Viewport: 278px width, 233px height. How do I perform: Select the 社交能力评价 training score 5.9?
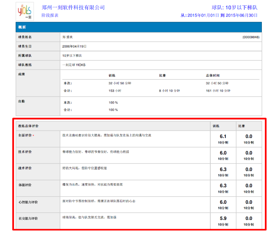(x=223, y=218)
